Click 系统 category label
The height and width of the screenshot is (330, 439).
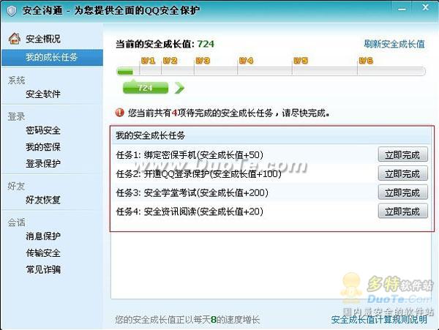pyautogui.click(x=16, y=80)
